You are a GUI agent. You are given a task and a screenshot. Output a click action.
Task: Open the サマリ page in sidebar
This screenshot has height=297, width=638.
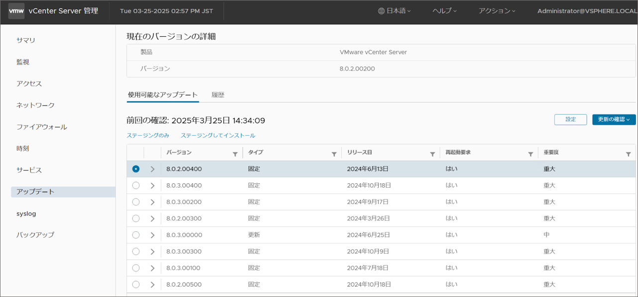[x=26, y=40]
